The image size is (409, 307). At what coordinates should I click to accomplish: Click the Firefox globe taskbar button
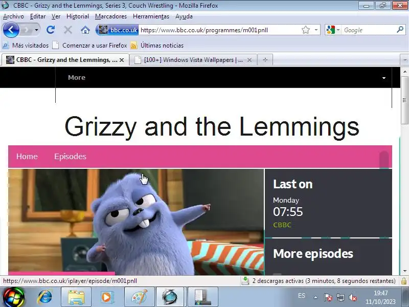click(171, 297)
